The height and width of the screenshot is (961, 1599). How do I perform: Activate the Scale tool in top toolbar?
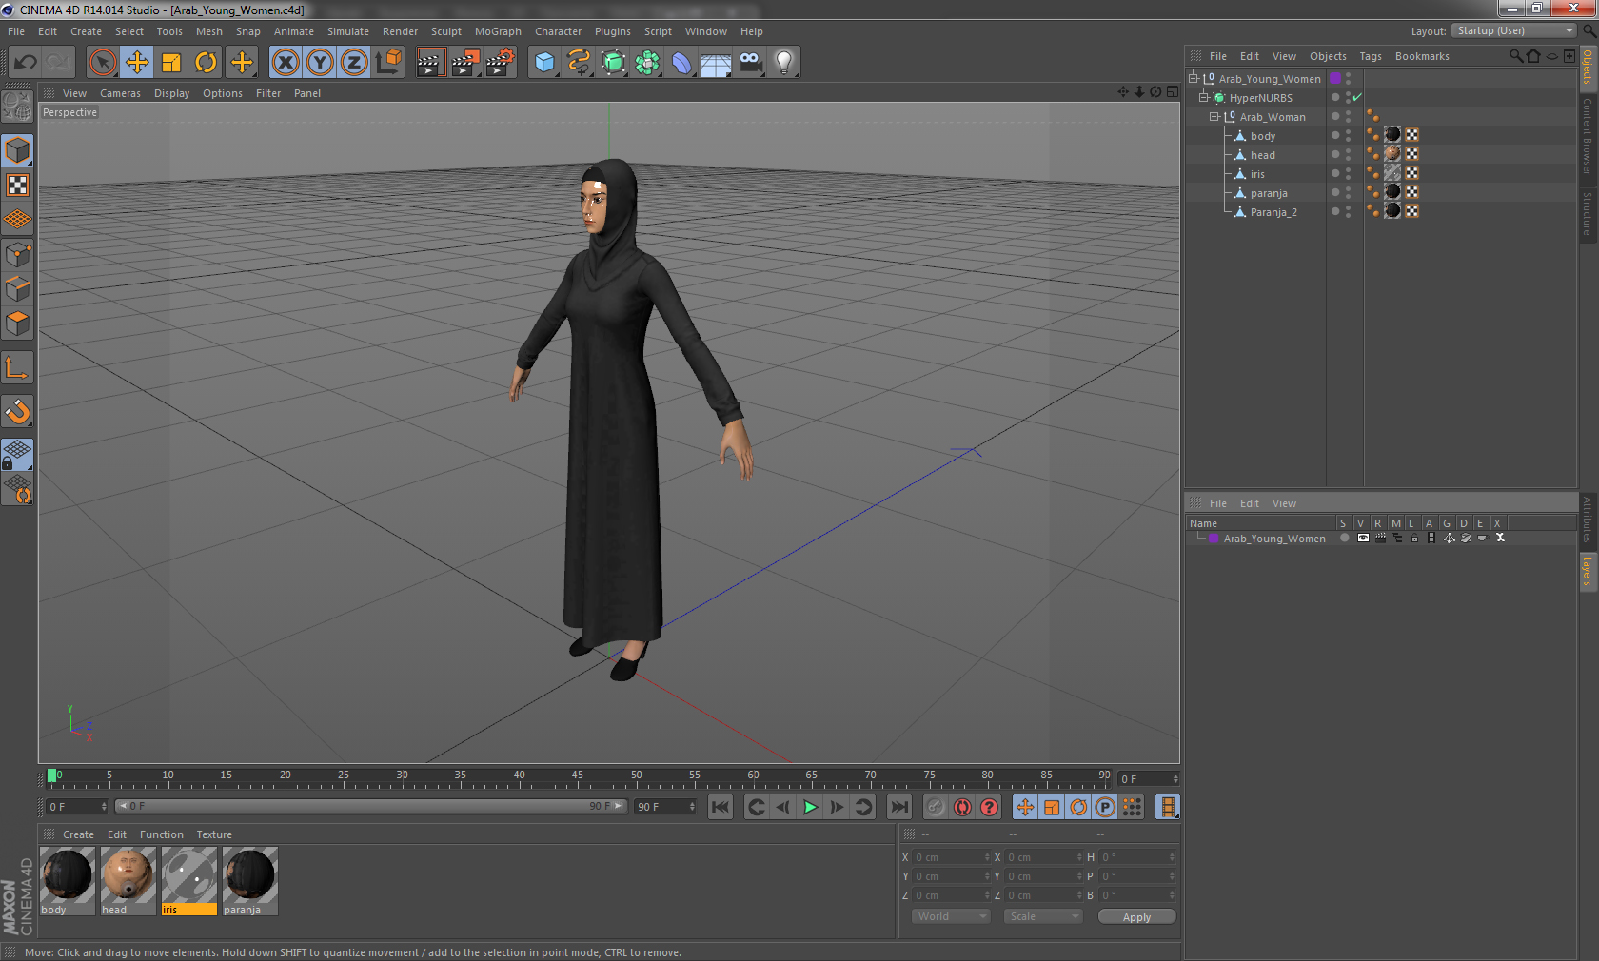click(171, 63)
